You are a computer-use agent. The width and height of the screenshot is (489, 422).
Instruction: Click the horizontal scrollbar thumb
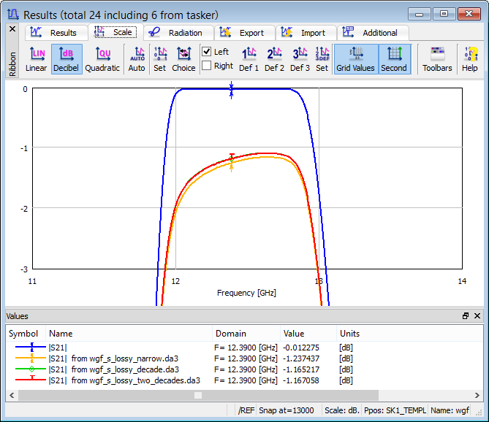pyautogui.click(x=198, y=395)
